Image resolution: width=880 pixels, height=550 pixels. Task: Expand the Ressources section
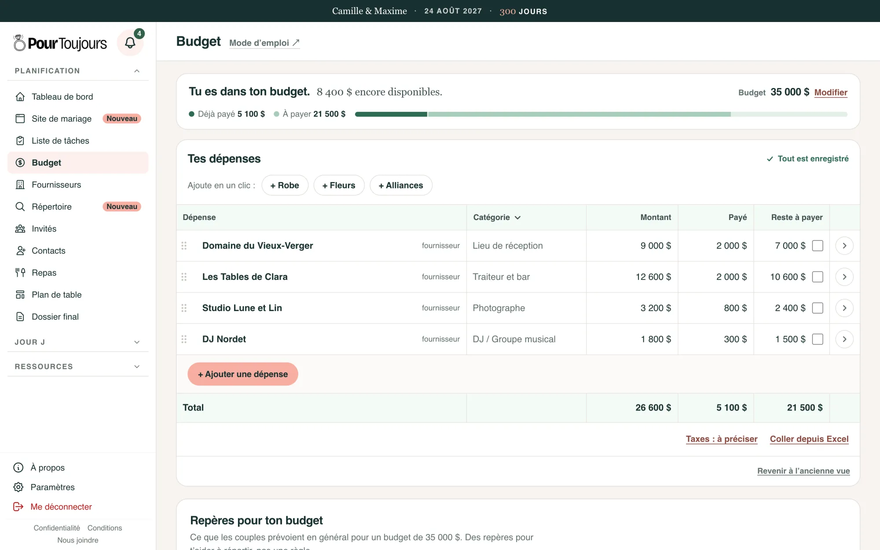(137, 367)
